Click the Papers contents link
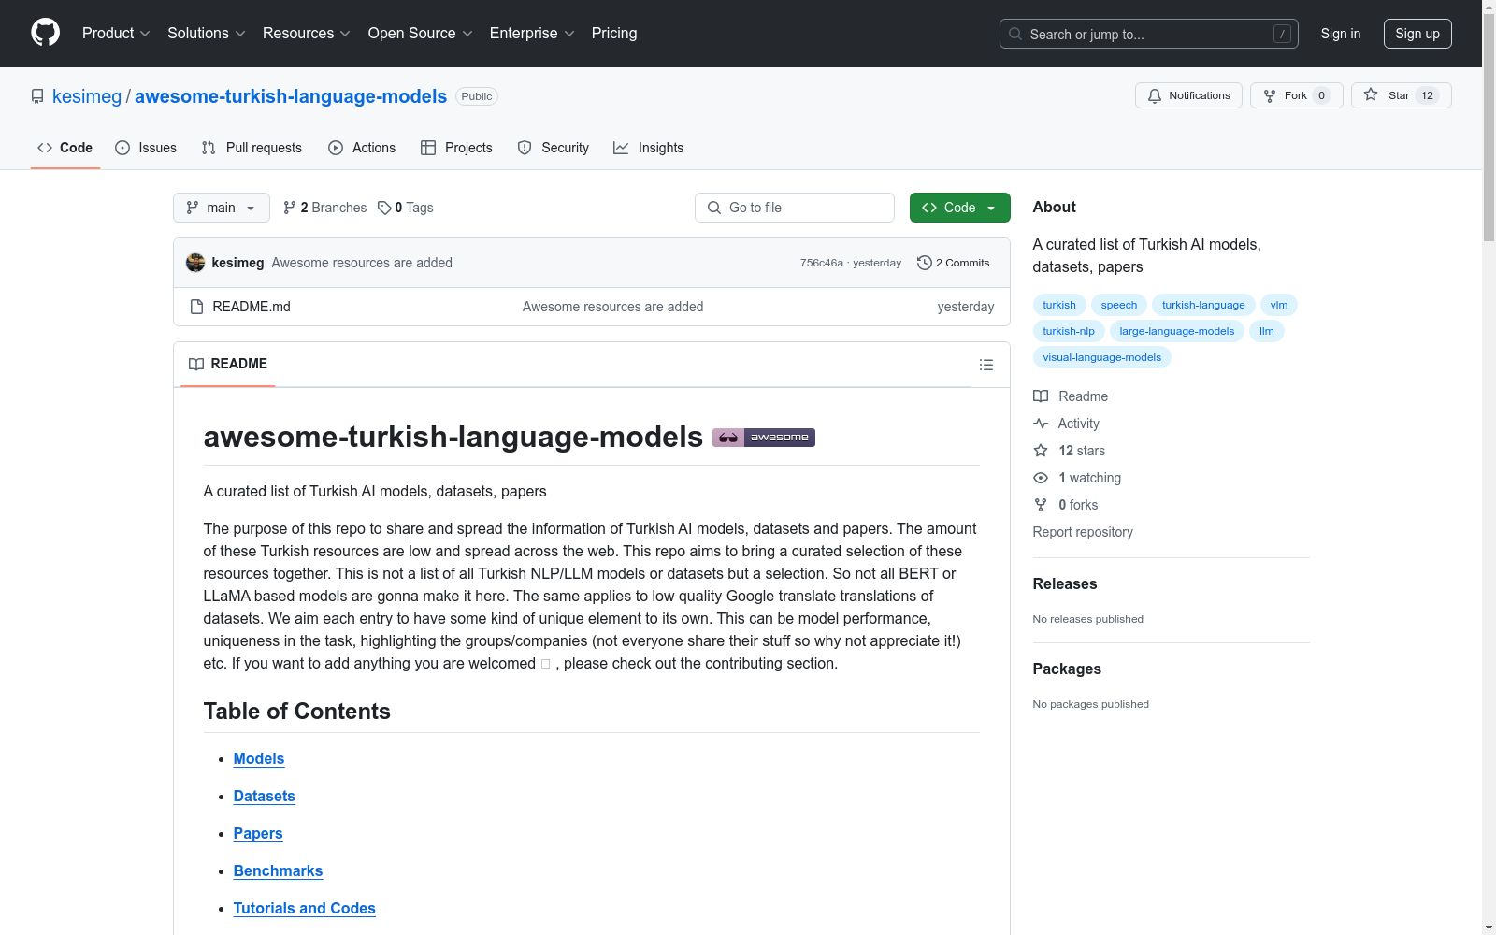The width and height of the screenshot is (1496, 935). [258, 834]
